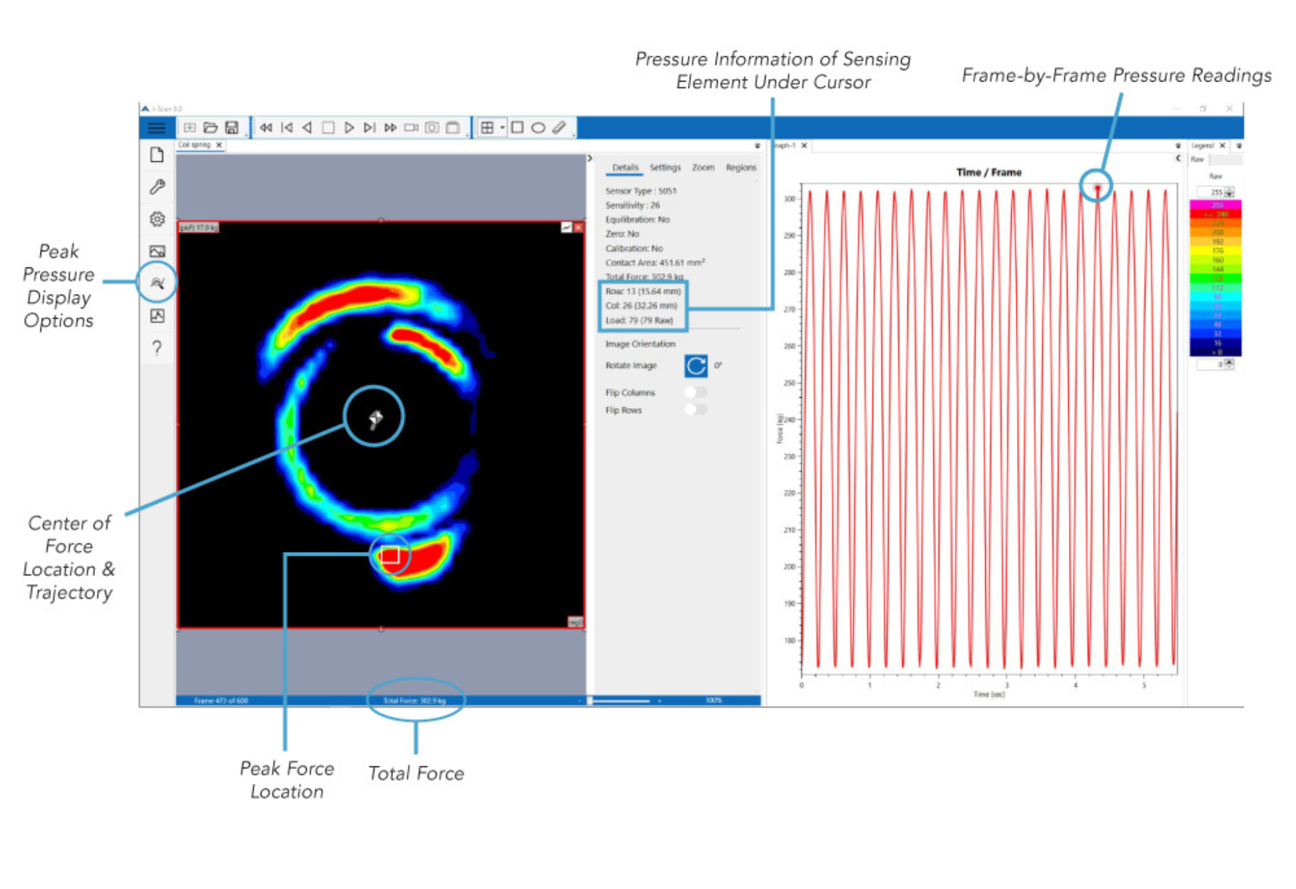The image size is (1296, 889).
Task: Click the question mark help icon
Action: click(157, 348)
